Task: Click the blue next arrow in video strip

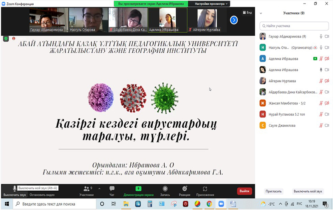Action: pyautogui.click(x=234, y=20)
